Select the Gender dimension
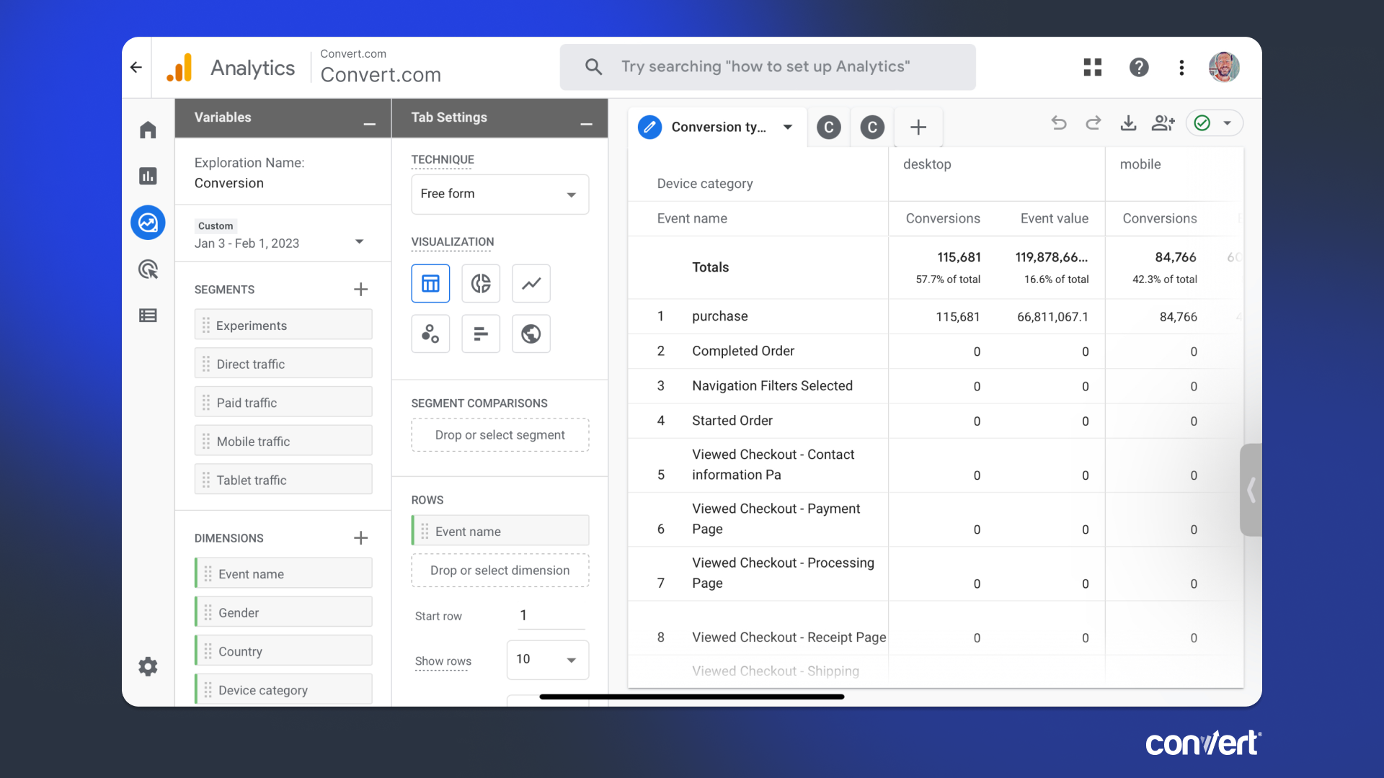 point(283,613)
